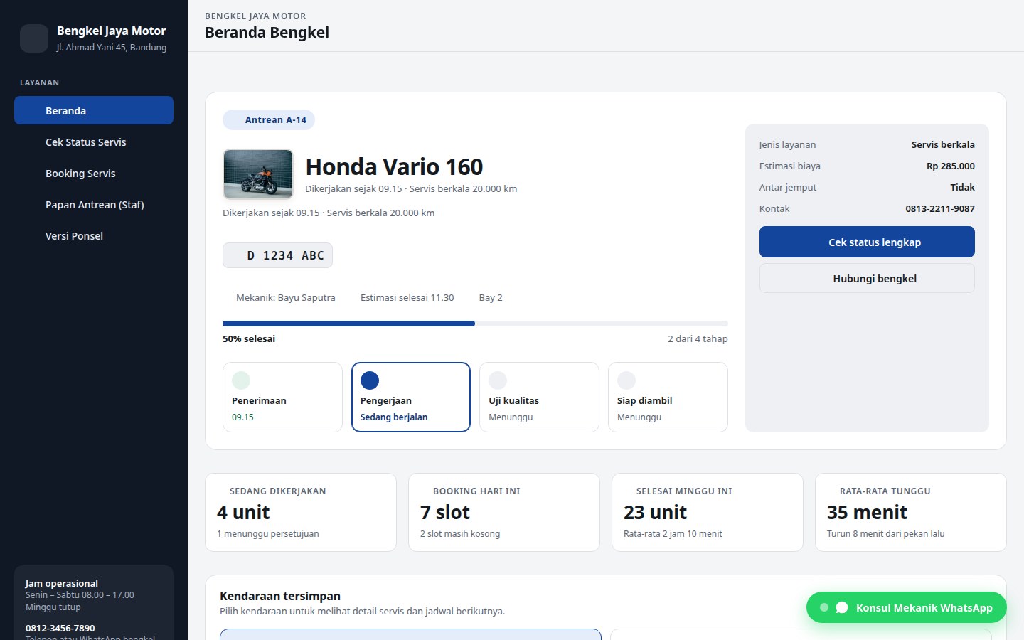
Task: Click the Honda Vario 160 heading
Action: pos(394,166)
